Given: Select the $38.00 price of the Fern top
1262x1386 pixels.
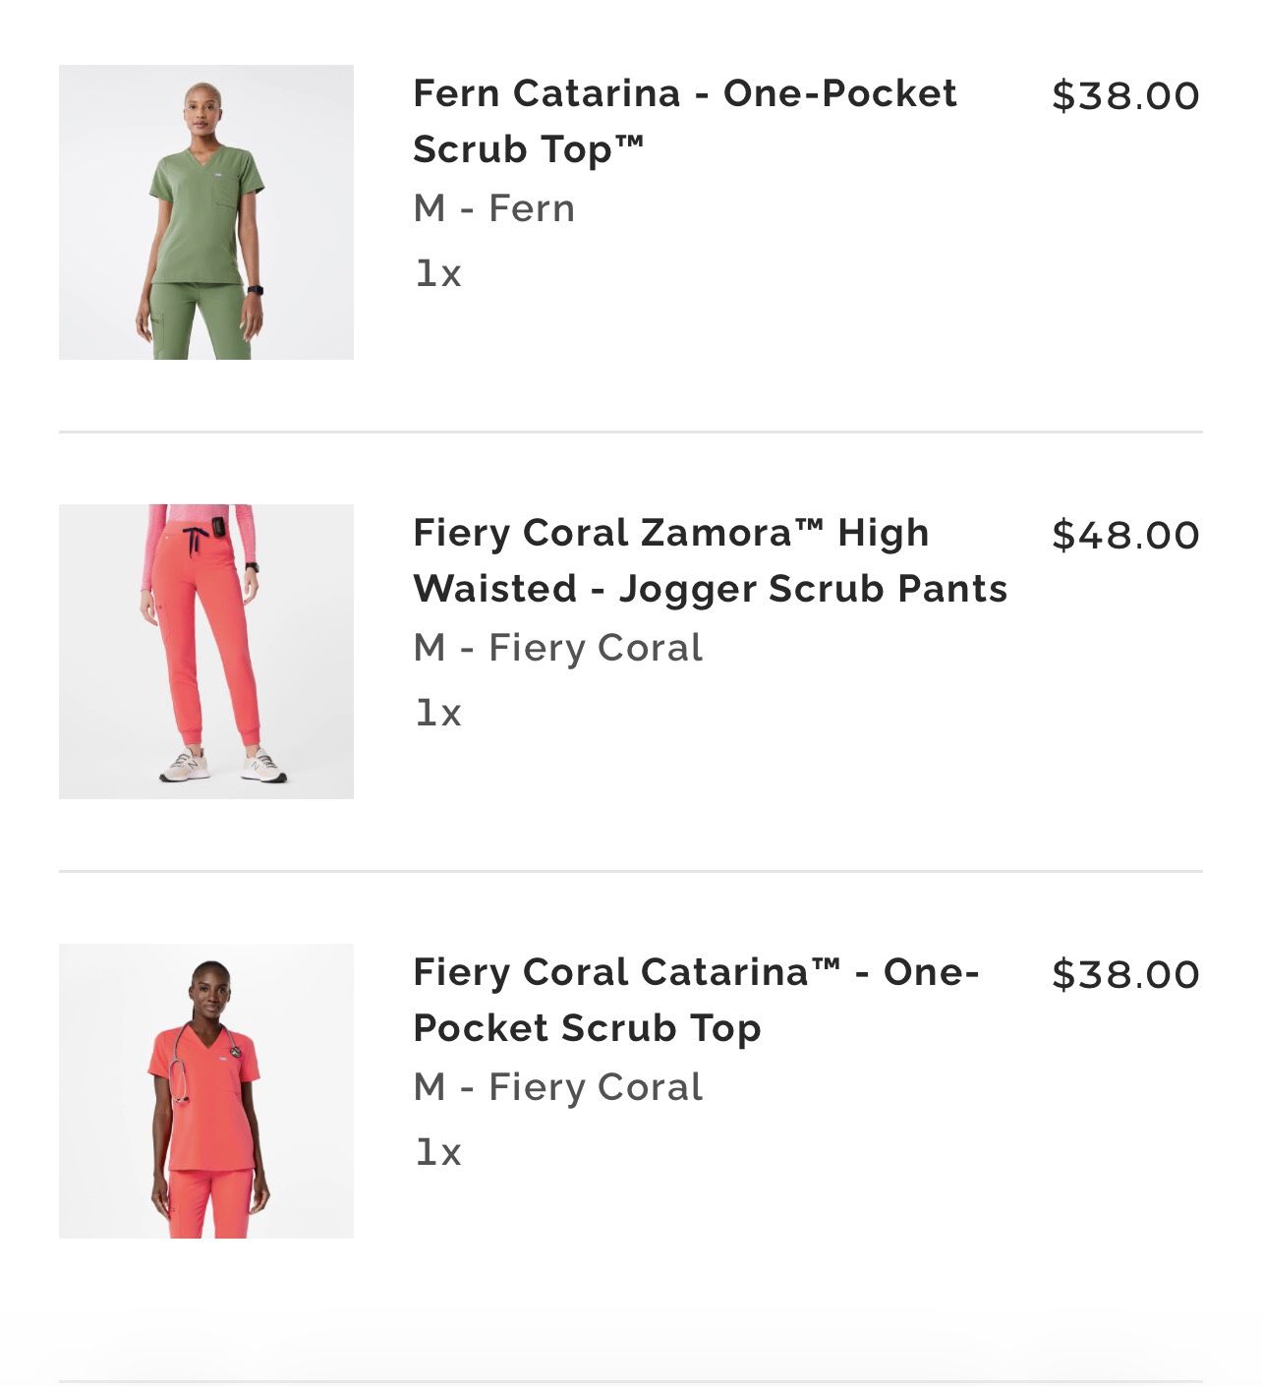Looking at the screenshot, I should 1125,95.
